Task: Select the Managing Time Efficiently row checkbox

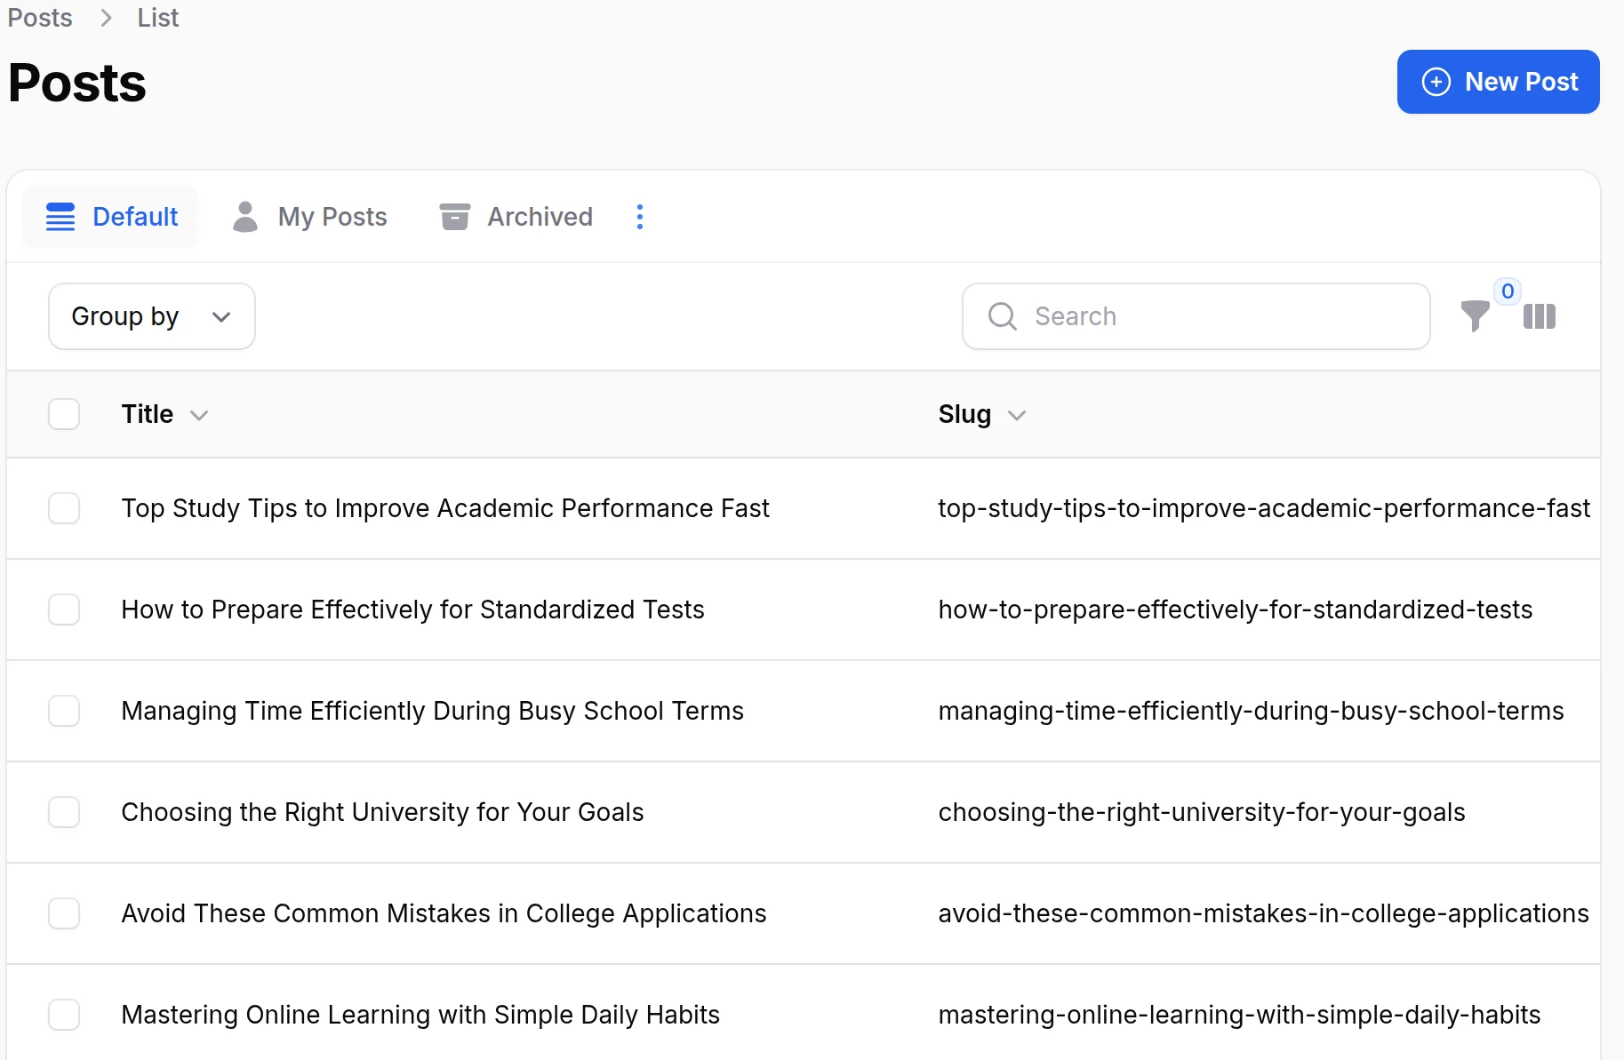Action: coord(64,711)
